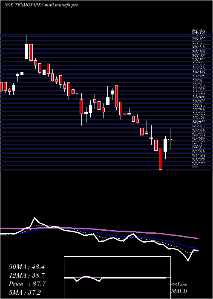Click the 12MA : 38.7 value

click(26, 276)
